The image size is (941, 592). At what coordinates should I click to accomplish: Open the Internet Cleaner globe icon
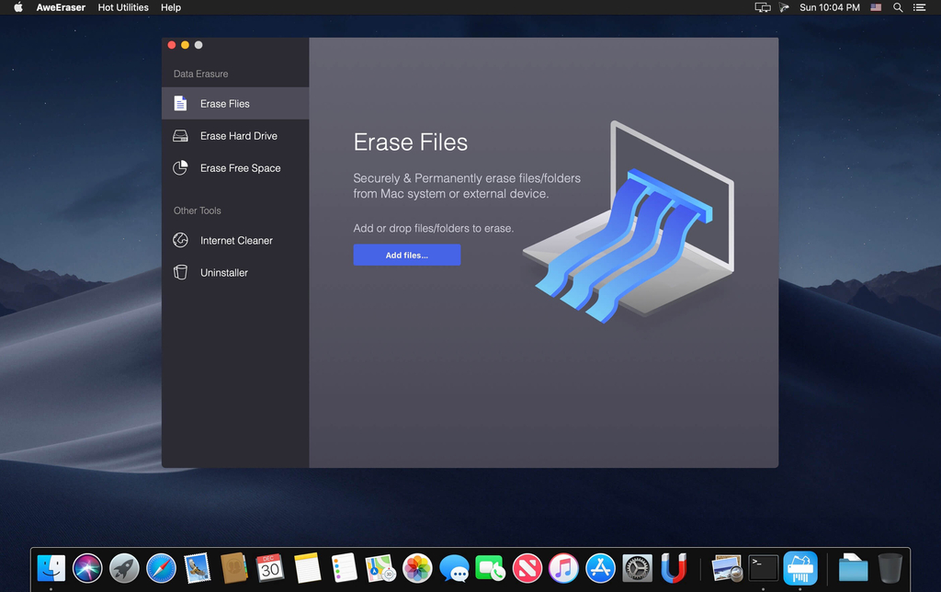click(180, 240)
